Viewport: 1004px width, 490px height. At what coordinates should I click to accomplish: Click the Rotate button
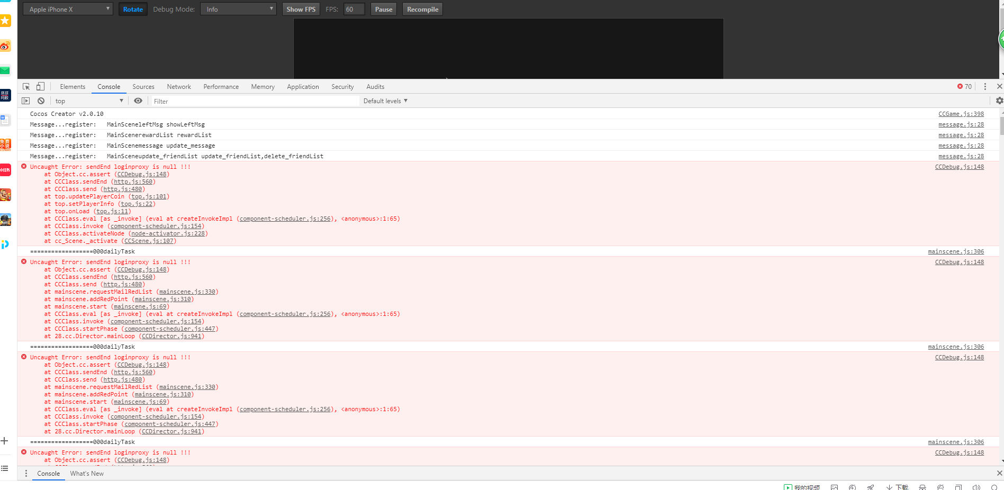(133, 9)
